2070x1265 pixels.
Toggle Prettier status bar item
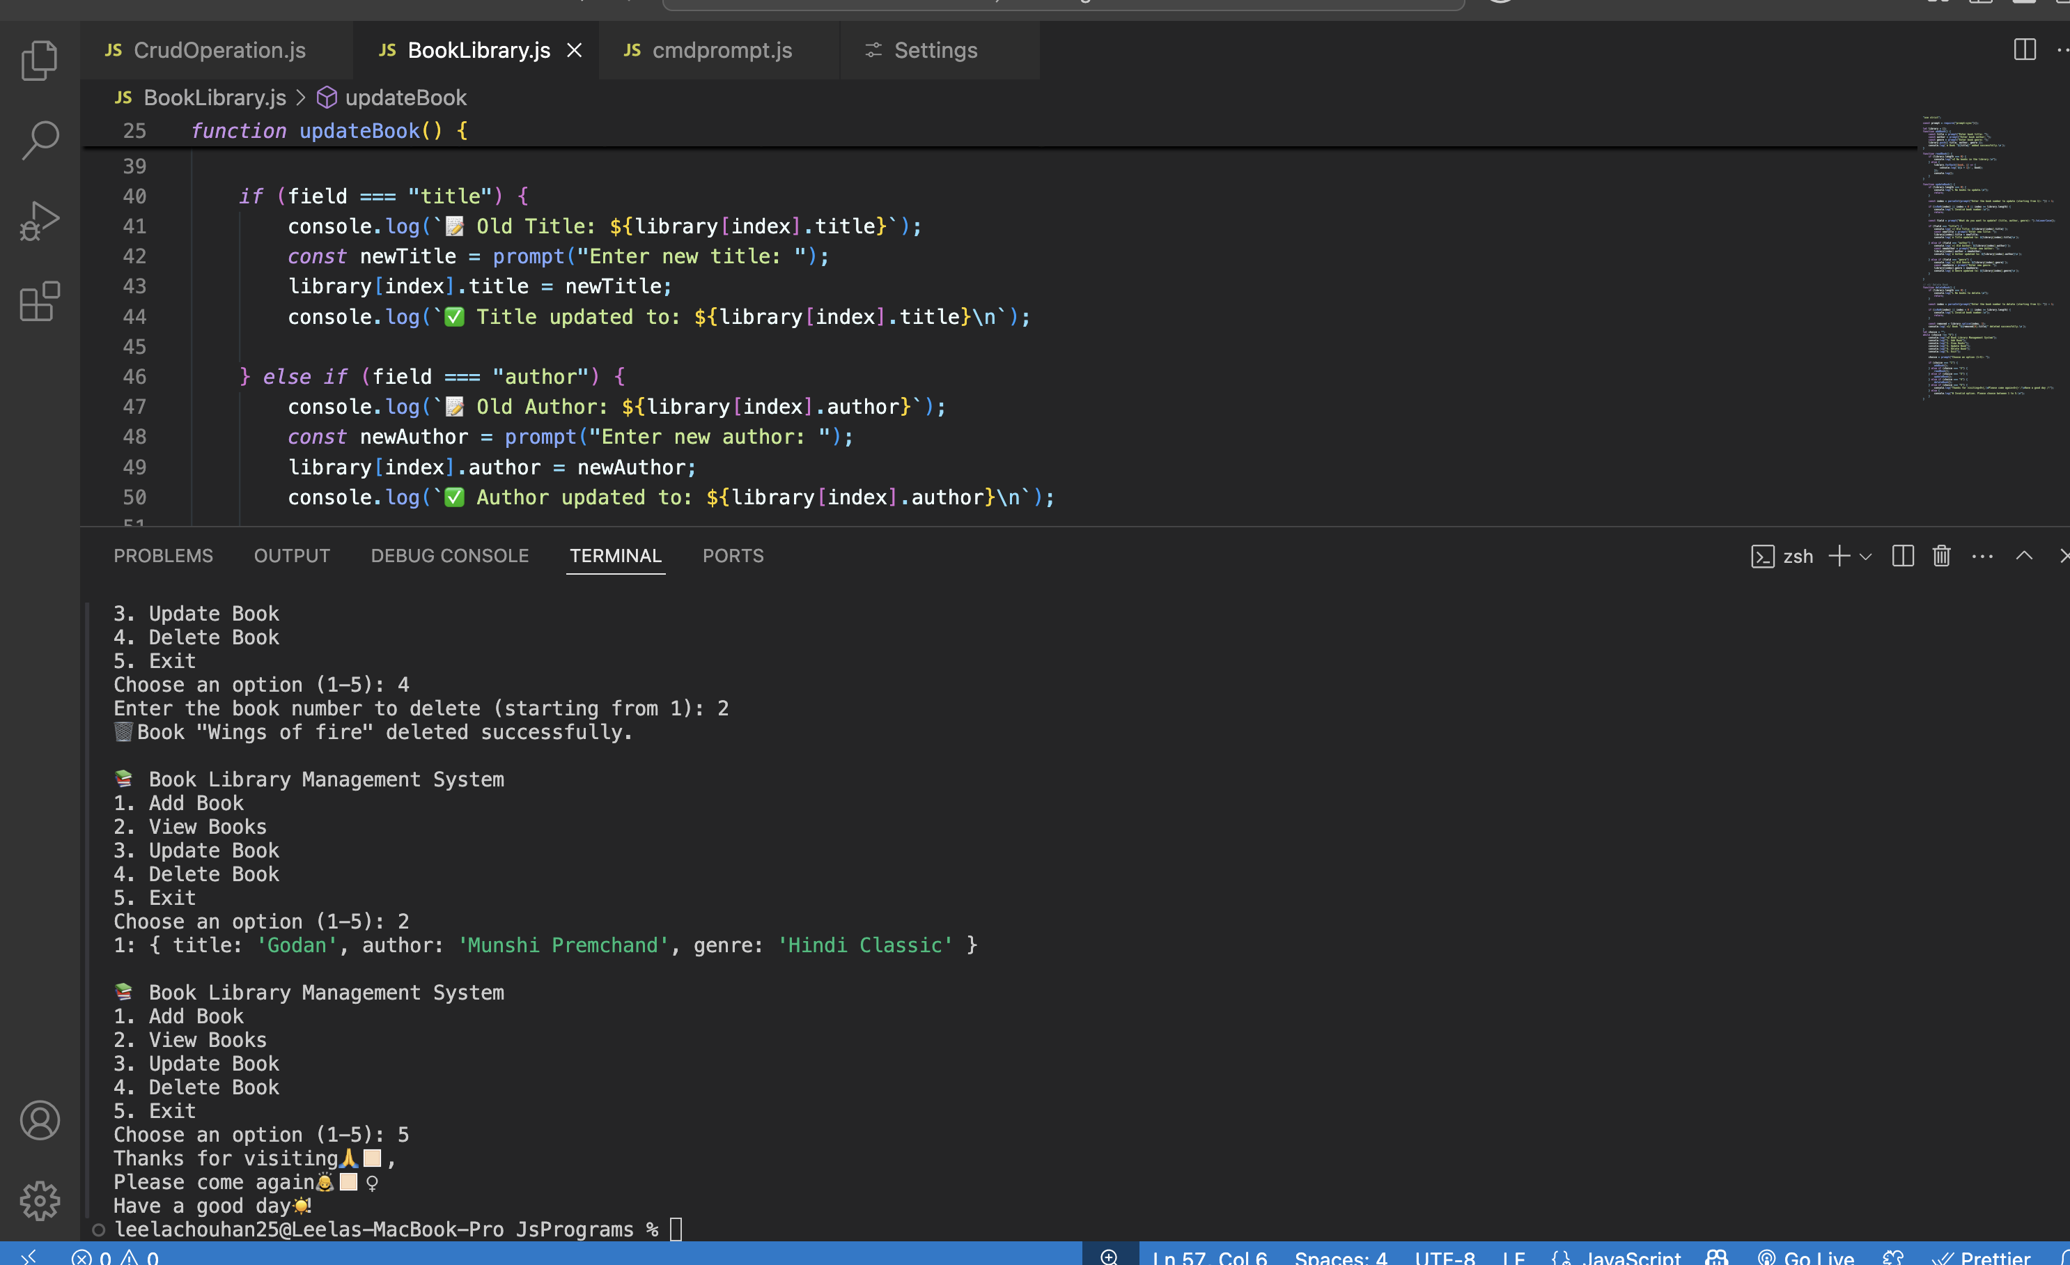click(1984, 1257)
